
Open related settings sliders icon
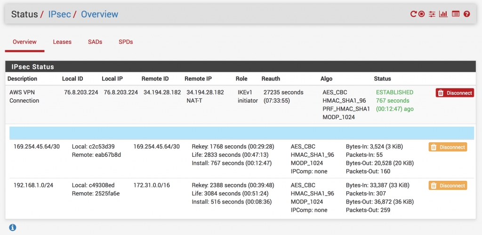click(432, 14)
